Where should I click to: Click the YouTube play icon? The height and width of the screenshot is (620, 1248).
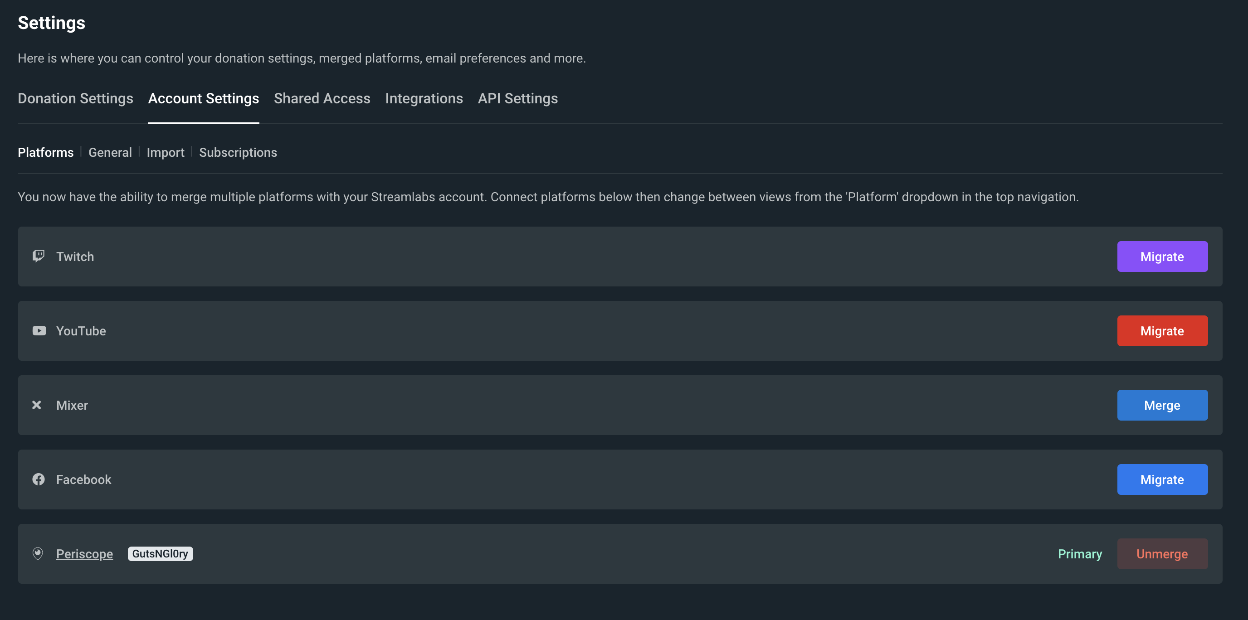click(39, 330)
